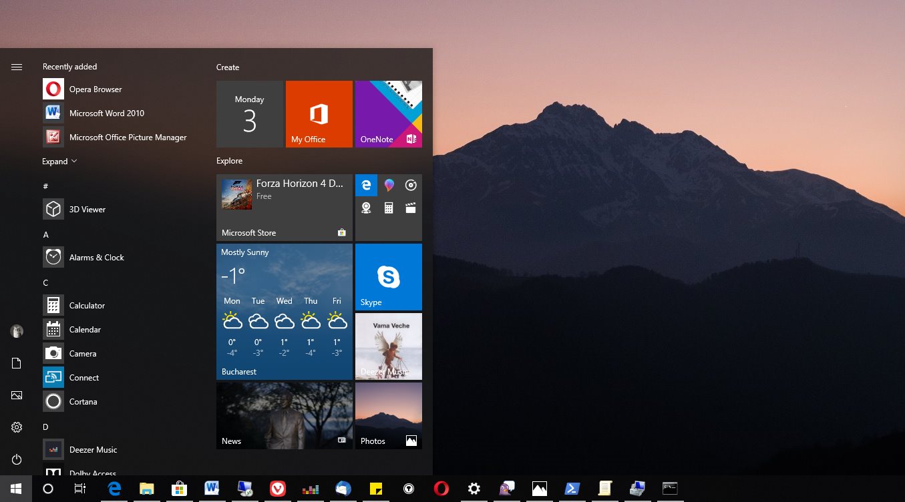The height and width of the screenshot is (502, 905).
Task: Open Thunderbird mail icon on taskbar
Action: click(343, 489)
